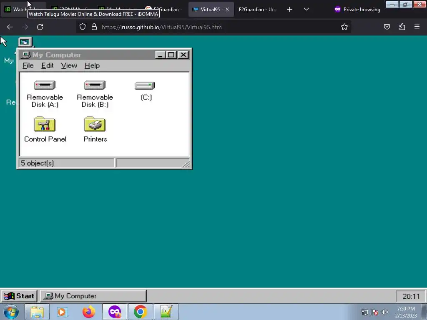Open the Extensions puzzle icon
The image size is (427, 320).
402,27
